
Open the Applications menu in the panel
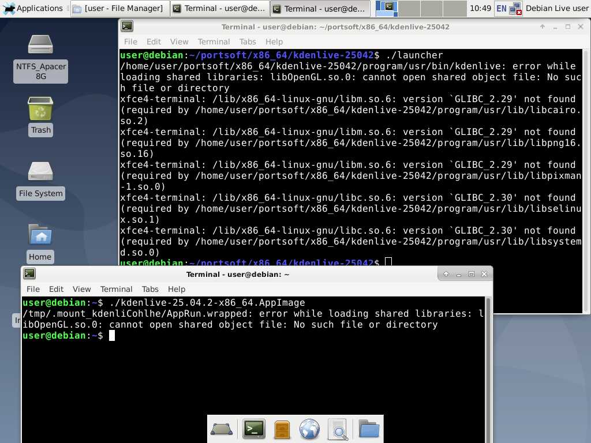pyautogui.click(x=32, y=8)
